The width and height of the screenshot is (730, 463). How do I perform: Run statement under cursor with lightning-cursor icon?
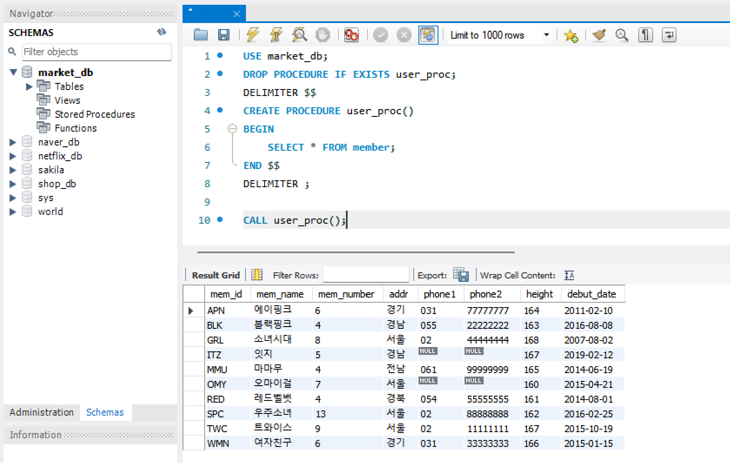tap(276, 35)
